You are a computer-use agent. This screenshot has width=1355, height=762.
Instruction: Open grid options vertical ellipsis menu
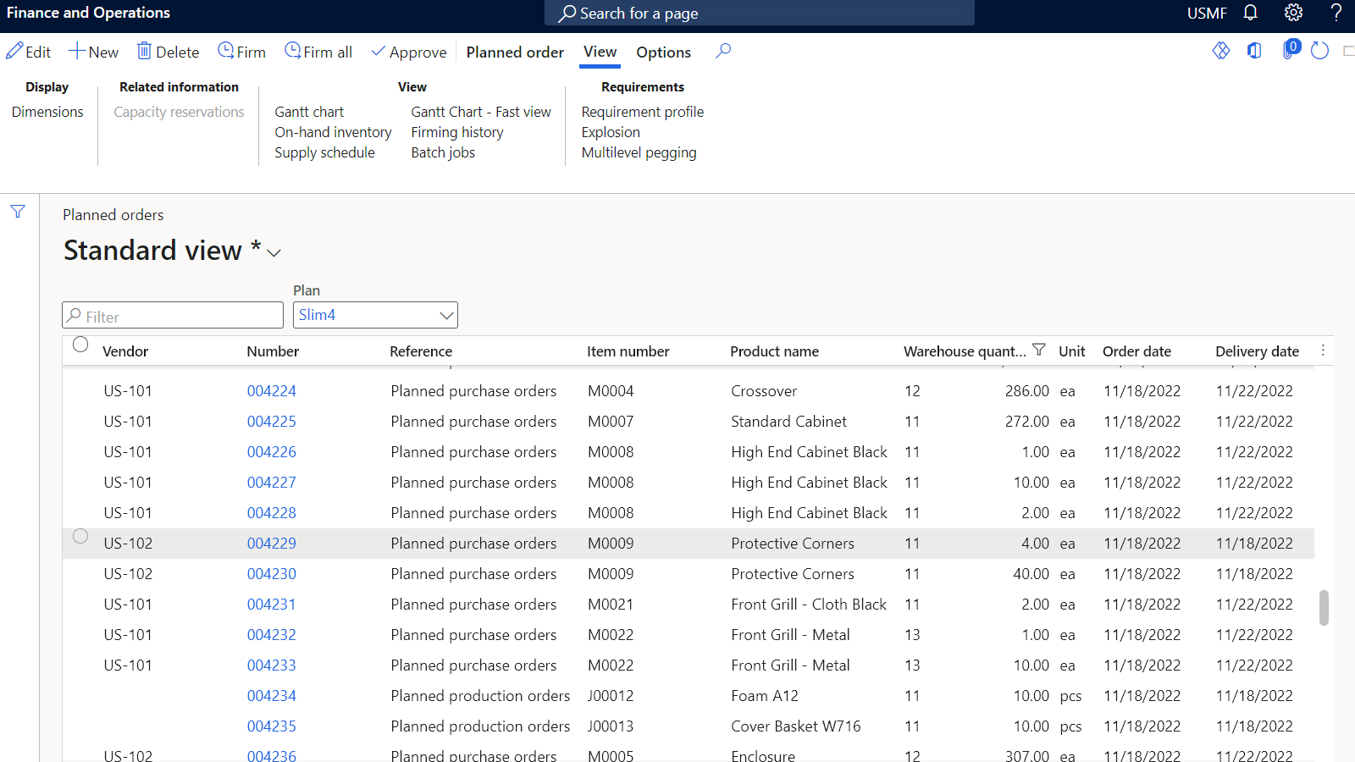(1323, 350)
